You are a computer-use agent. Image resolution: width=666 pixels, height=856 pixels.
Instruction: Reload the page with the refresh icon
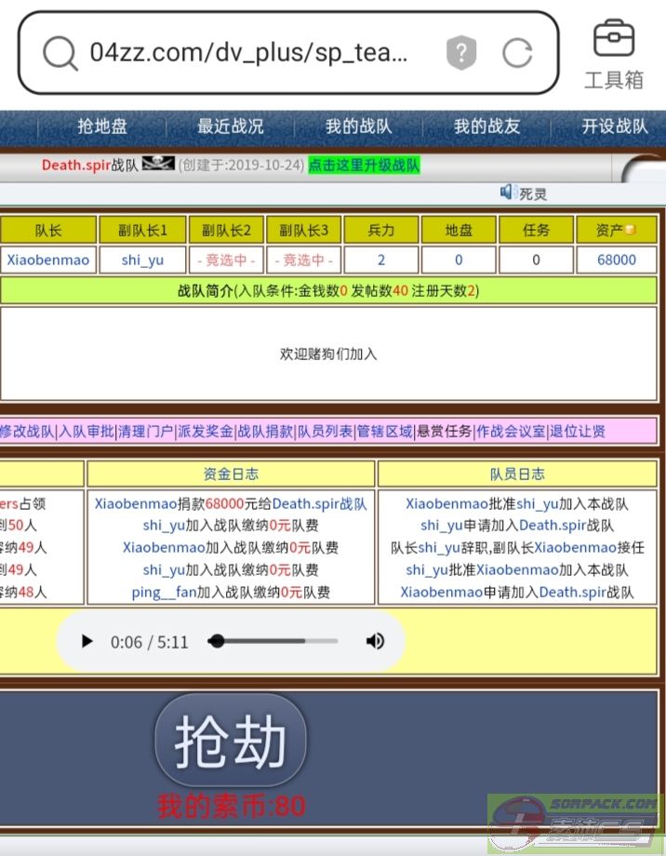click(517, 53)
